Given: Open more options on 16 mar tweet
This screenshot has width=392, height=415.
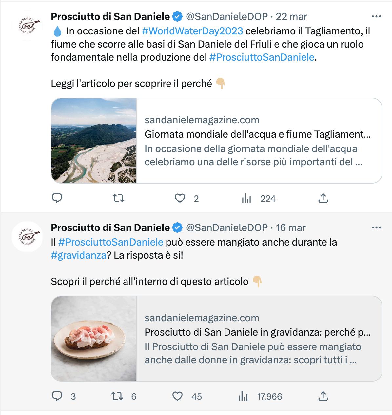Looking at the screenshot, I should (376, 227).
